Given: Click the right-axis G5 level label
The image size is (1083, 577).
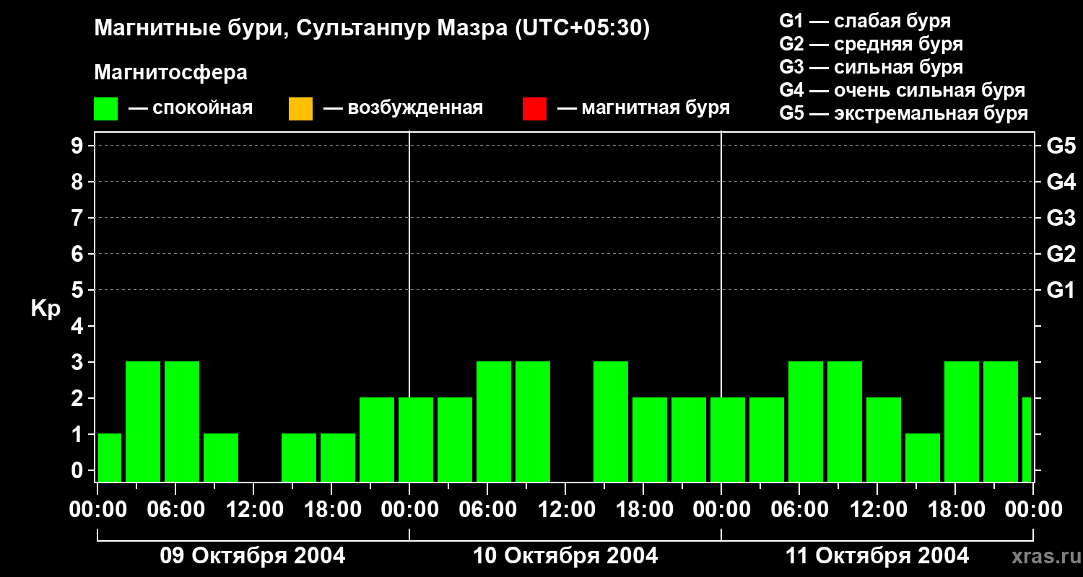Looking at the screenshot, I should pos(1061,146).
